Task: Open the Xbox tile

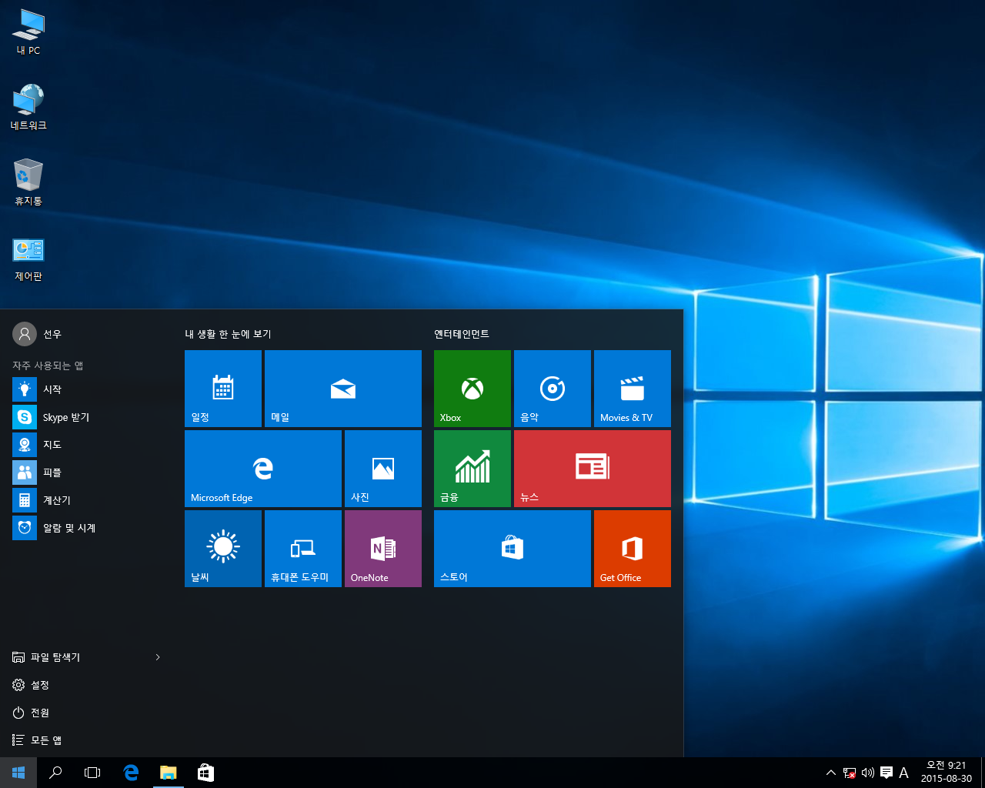Action: click(x=472, y=389)
